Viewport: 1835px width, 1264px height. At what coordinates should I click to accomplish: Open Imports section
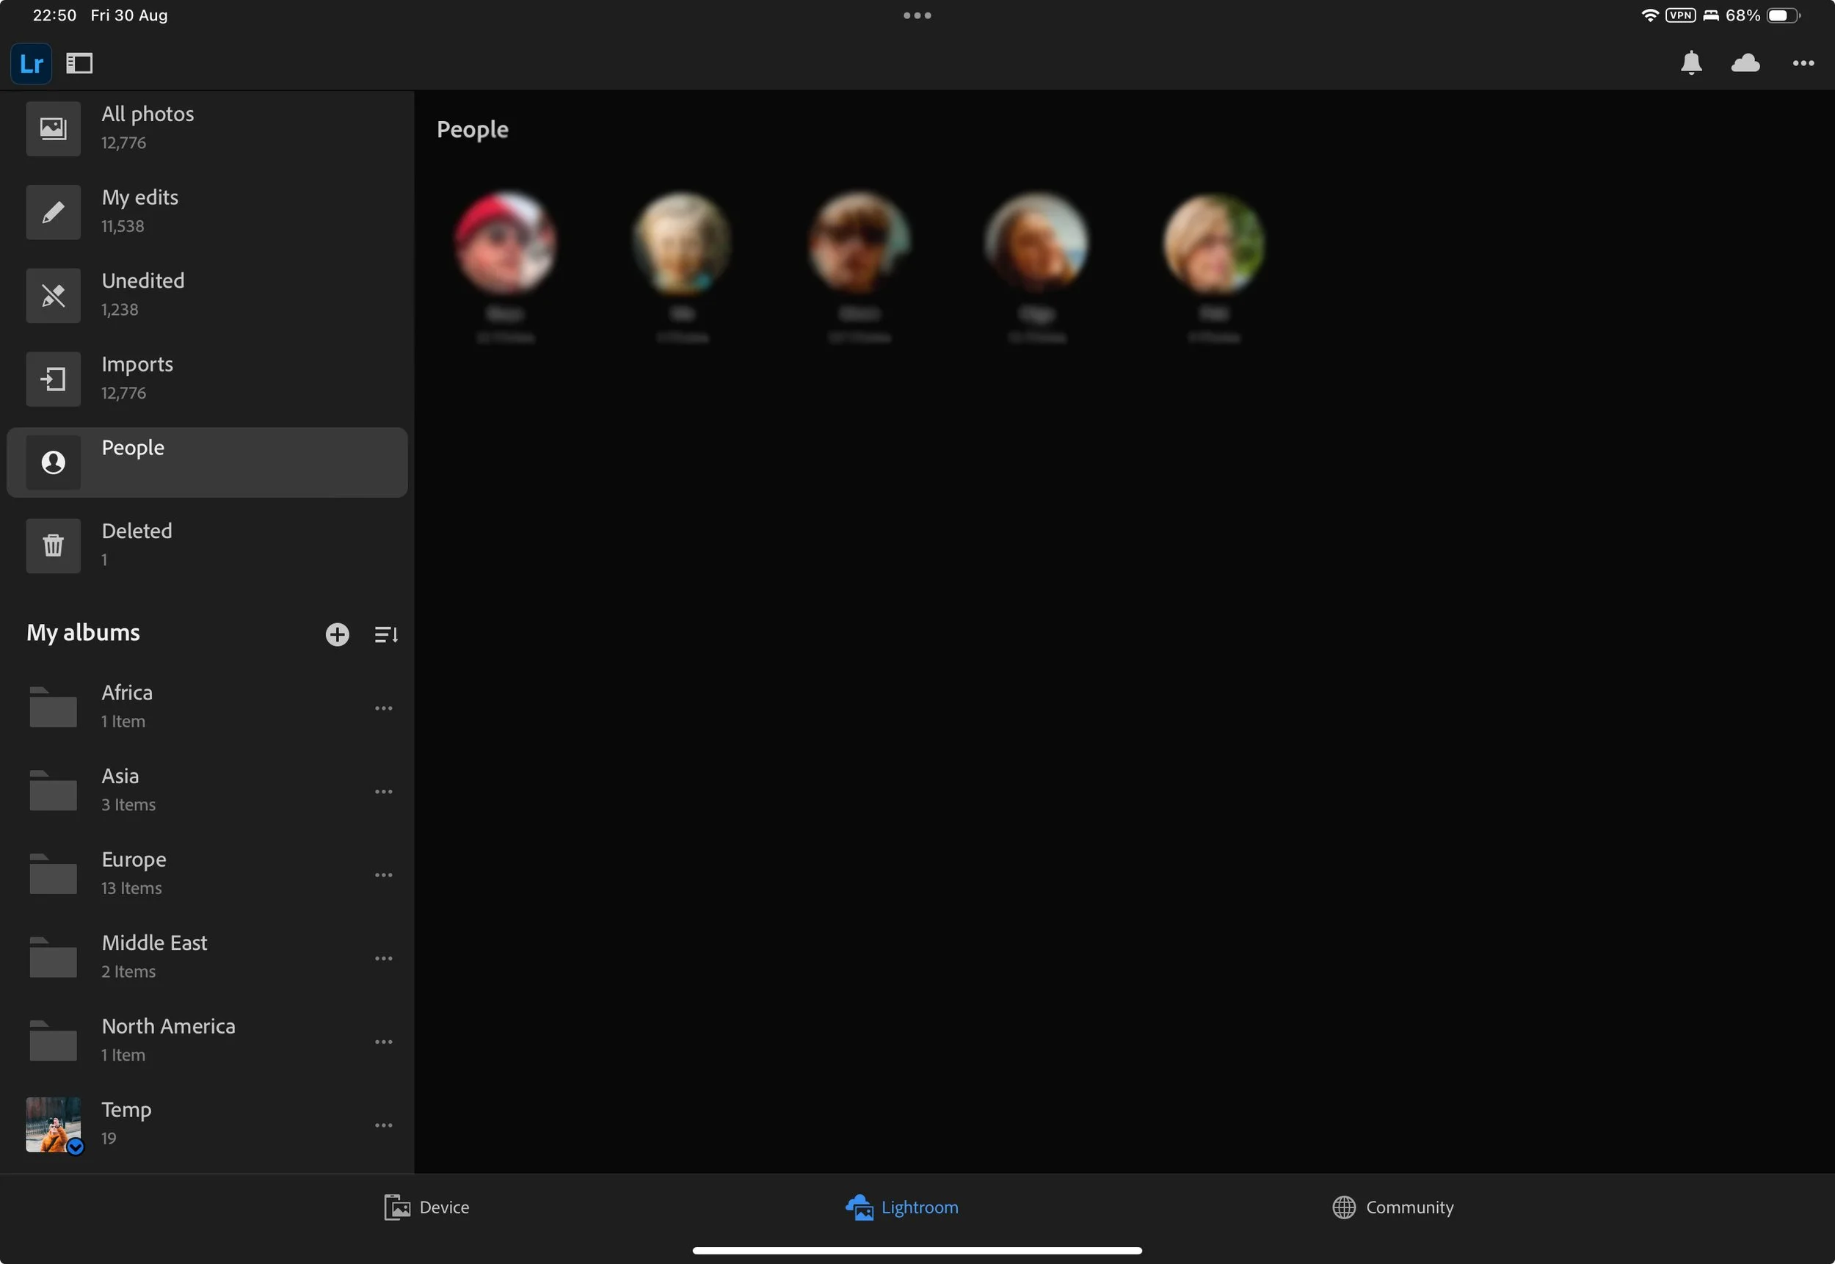point(137,378)
